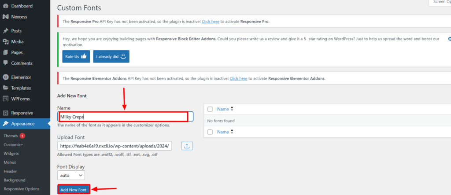
Task: Click the Posts pushpin icon
Action: pyautogui.click(x=5, y=31)
